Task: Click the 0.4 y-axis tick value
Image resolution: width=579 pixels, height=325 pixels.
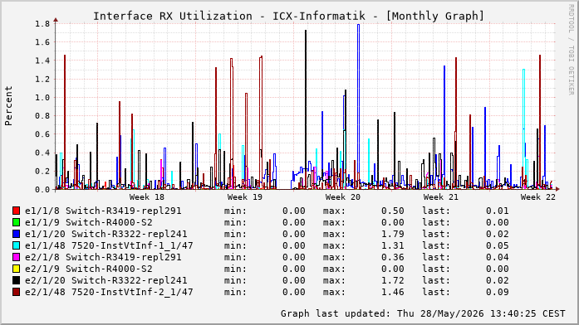Action: [42, 153]
